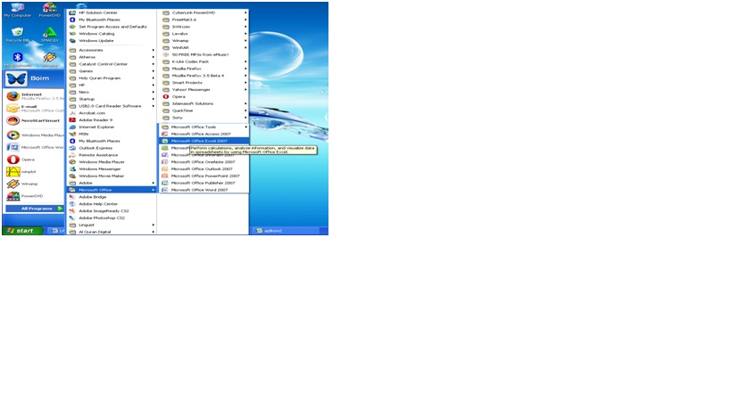
Task: Open the My Computer desktop icon
Action: pos(18,10)
